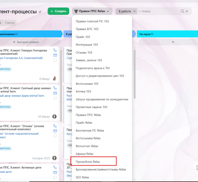Click phone icon on Говорун Гончарова card

pyautogui.click(x=55, y=50)
